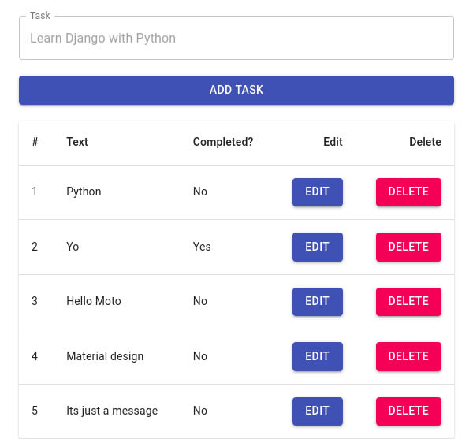Delete the Python task
Screen dimensions: 473x439
click(408, 192)
